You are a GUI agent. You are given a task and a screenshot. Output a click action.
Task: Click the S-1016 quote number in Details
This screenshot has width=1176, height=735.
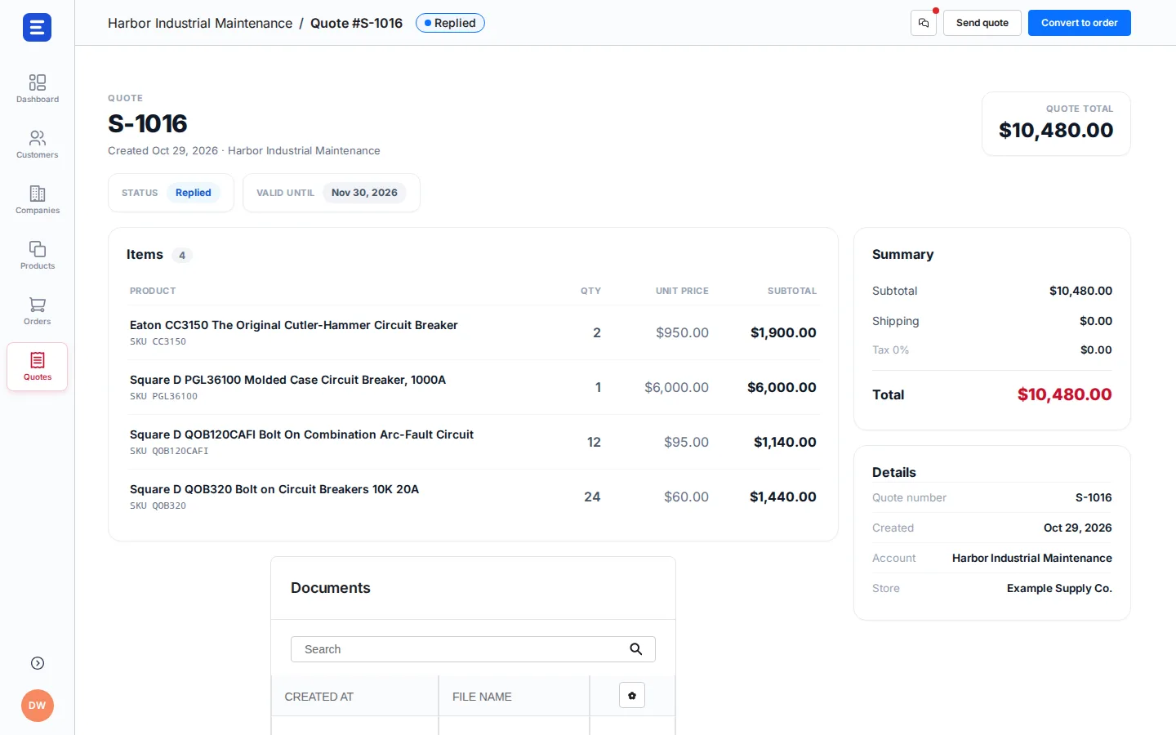(1094, 497)
